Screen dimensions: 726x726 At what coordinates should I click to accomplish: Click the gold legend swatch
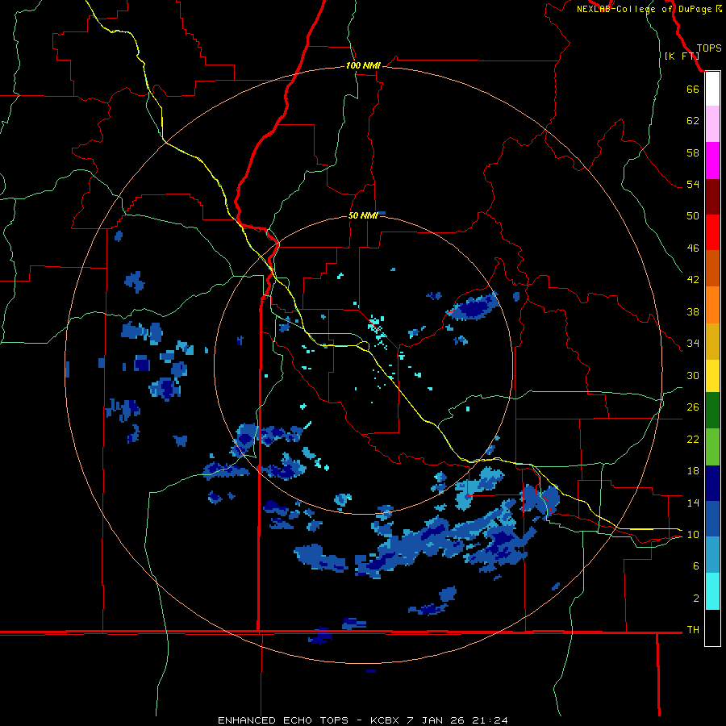pyautogui.click(x=712, y=341)
